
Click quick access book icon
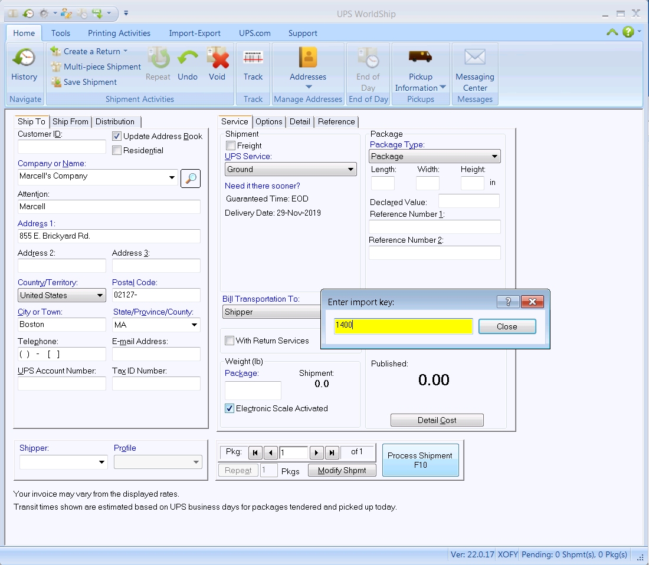pos(12,14)
